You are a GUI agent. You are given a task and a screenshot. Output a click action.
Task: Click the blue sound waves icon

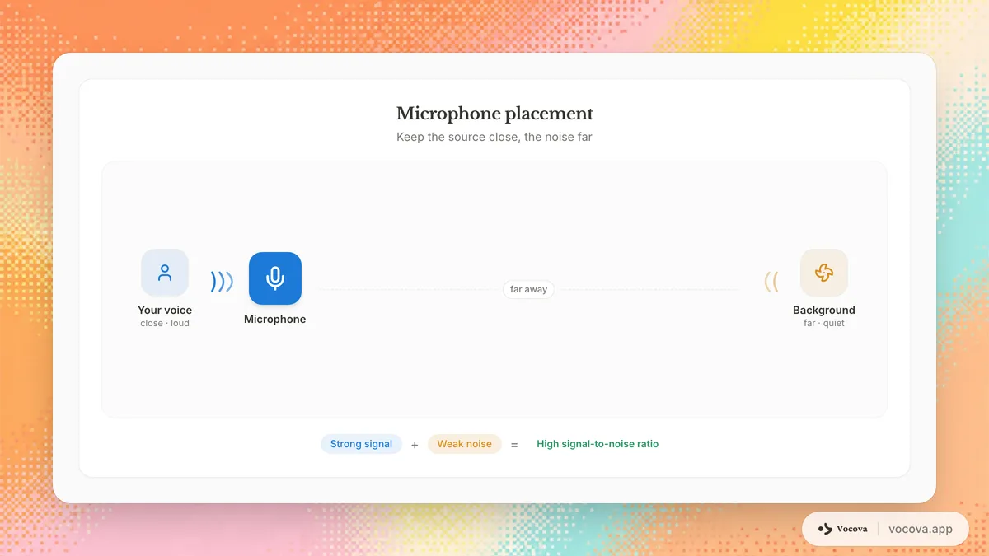click(222, 282)
